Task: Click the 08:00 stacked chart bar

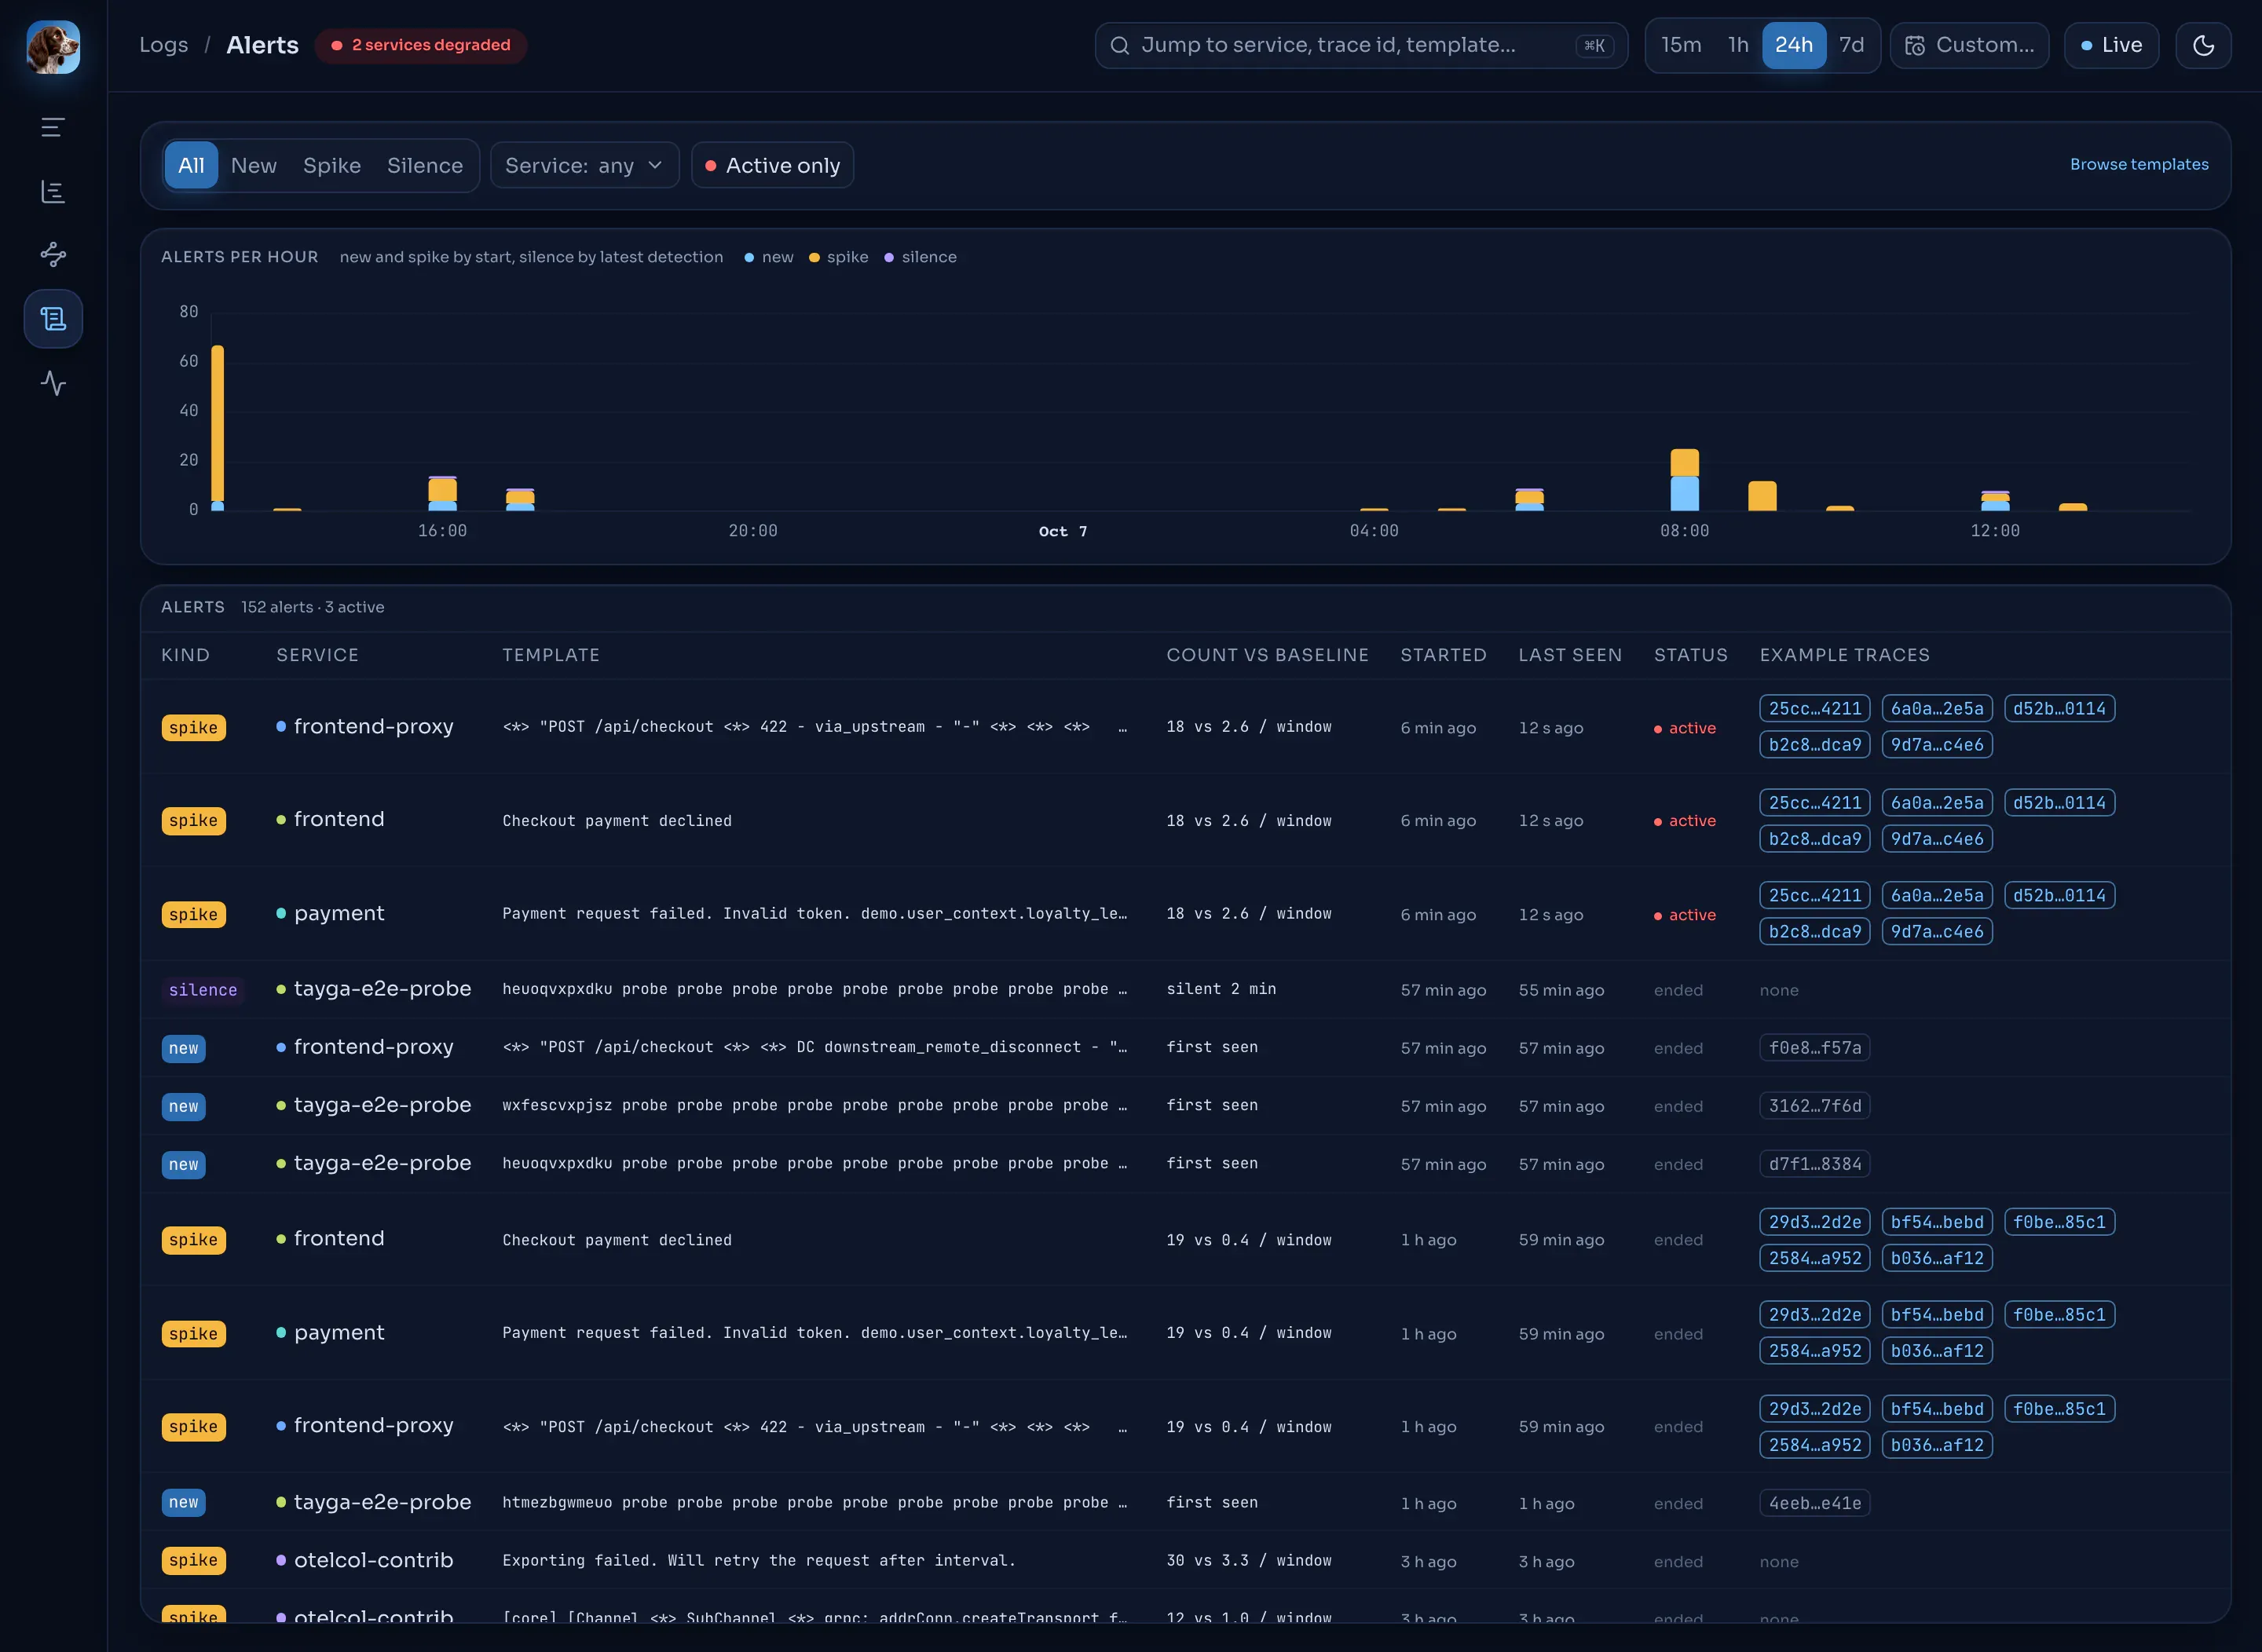Action: click(x=1685, y=480)
